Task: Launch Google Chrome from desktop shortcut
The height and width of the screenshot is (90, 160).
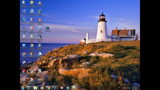Action: point(32,47)
